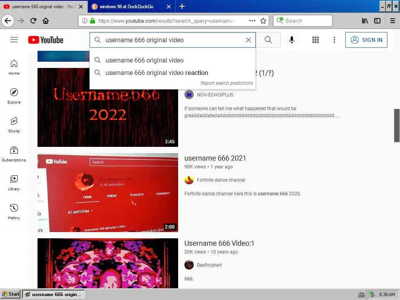Open Shorts in YouTube sidebar

coord(14,125)
